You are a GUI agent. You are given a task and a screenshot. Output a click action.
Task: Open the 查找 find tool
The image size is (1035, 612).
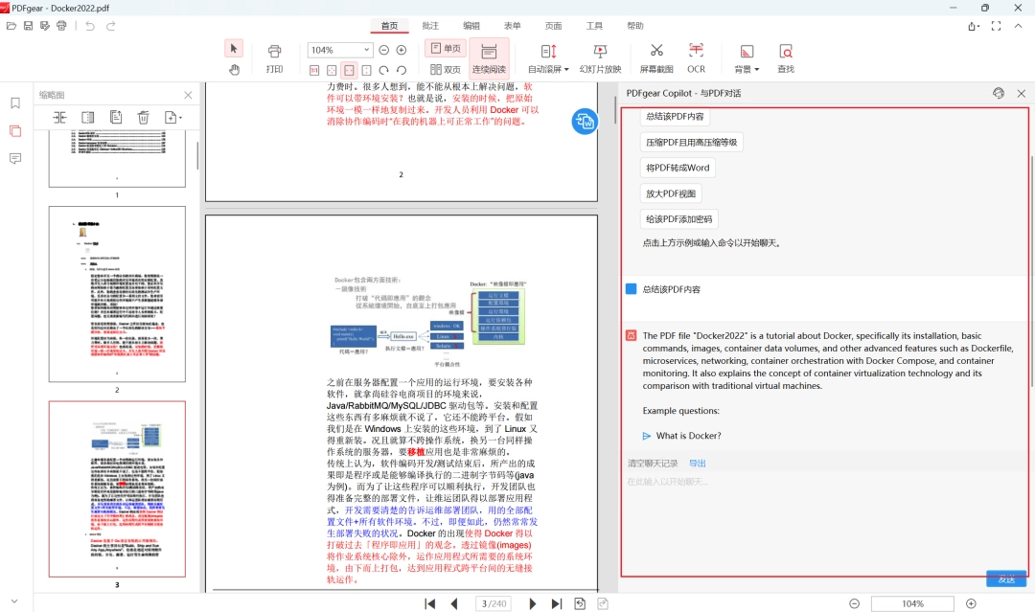(786, 58)
